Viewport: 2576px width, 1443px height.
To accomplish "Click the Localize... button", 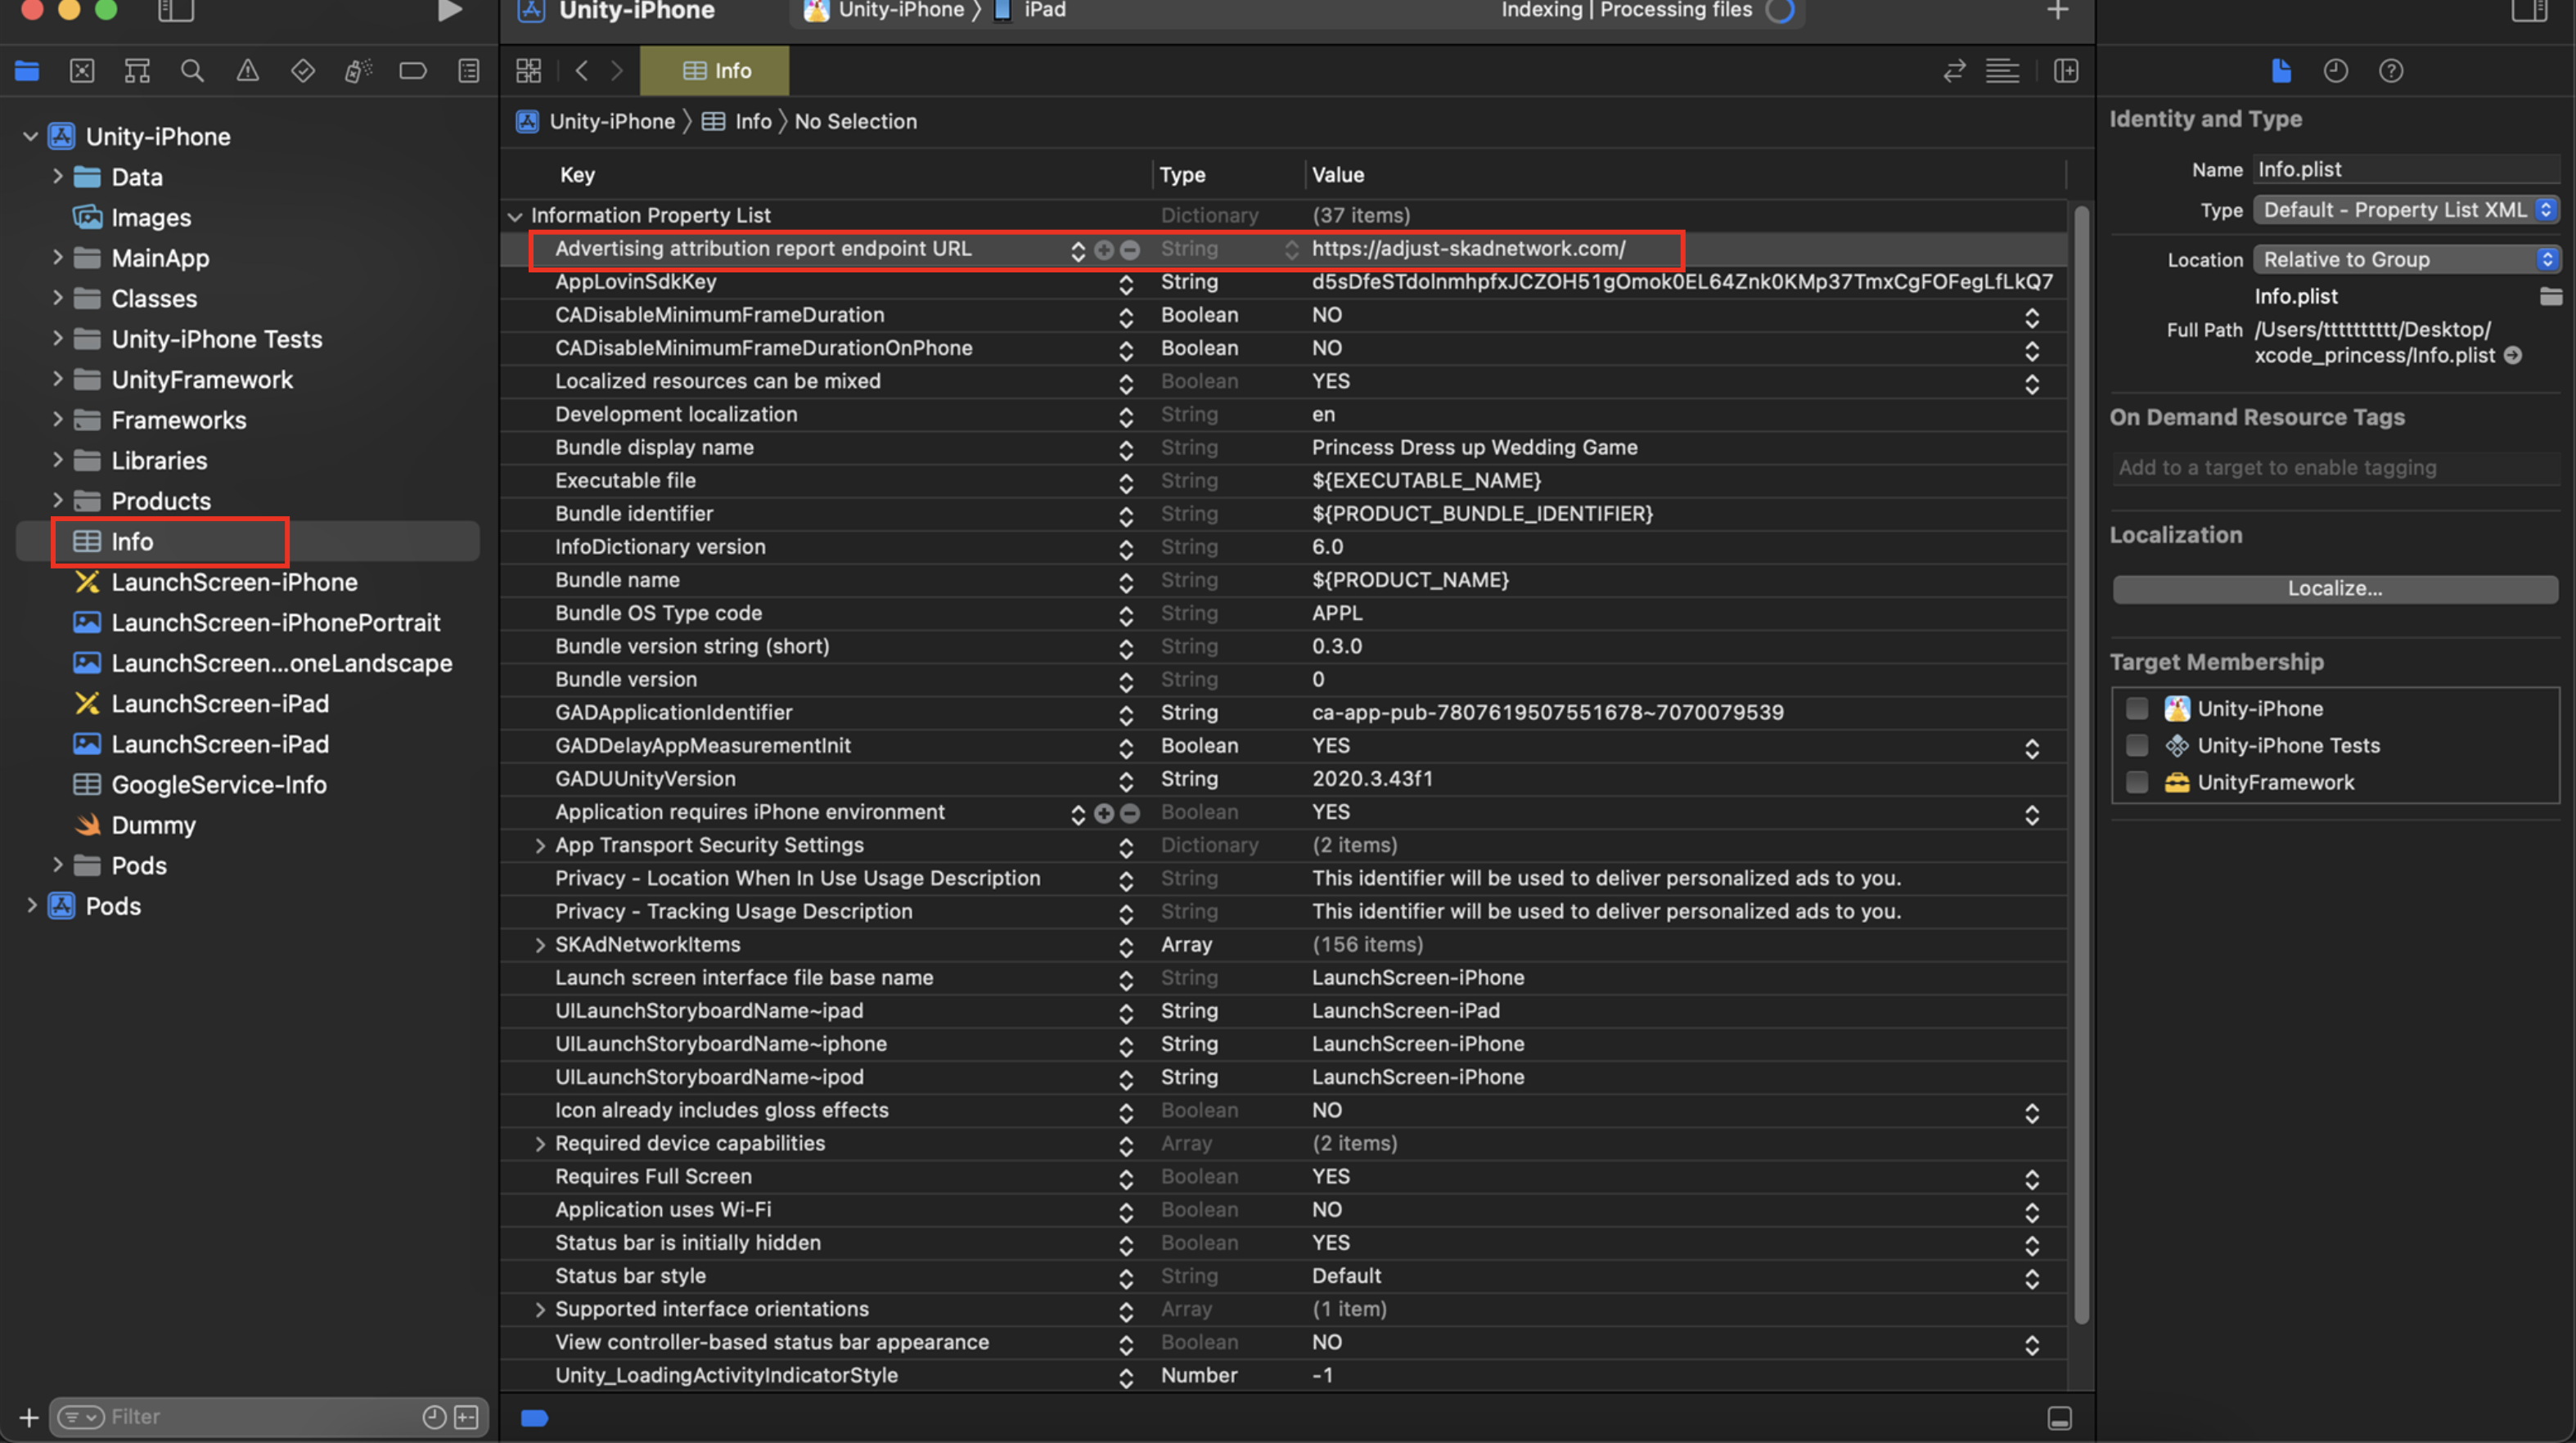I will point(2334,589).
